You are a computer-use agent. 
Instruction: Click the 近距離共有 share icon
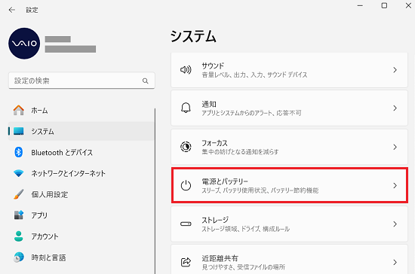(186, 262)
